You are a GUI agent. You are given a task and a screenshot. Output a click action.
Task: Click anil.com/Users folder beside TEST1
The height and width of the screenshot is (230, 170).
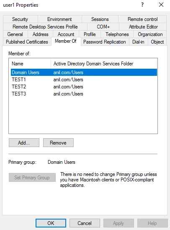(68, 80)
